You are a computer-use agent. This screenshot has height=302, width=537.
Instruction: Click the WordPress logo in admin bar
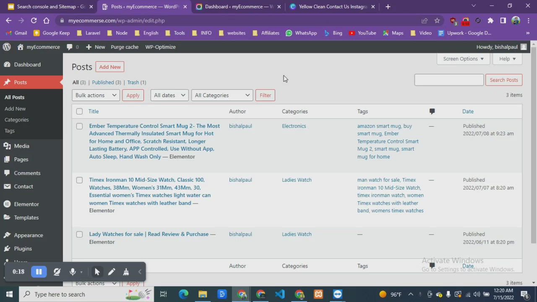[7, 47]
